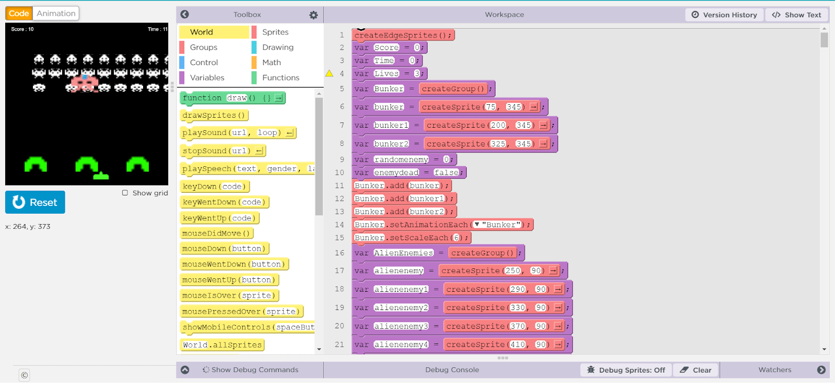Click the game preview canvas
The width and height of the screenshot is (835, 383).
[87, 104]
